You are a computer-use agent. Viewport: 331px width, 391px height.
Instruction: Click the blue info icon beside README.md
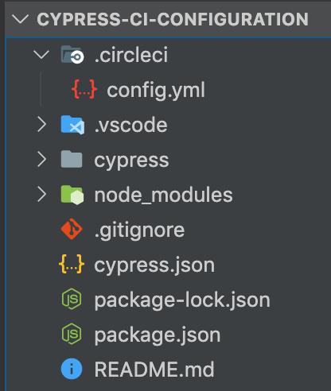tap(72, 369)
